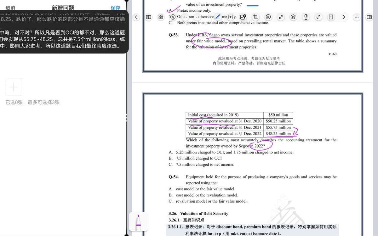
Task: Click option A '5.25 million charged to OCI' line
Action: (231, 152)
